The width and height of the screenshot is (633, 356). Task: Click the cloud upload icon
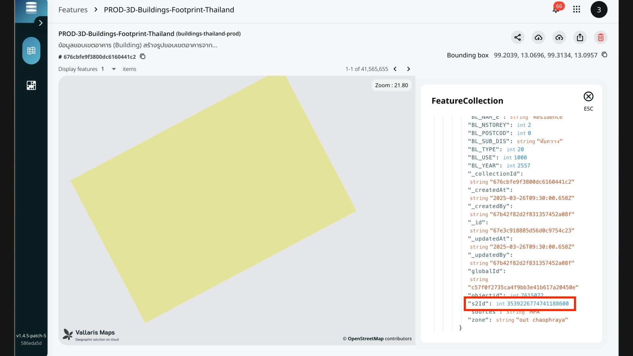[559, 37]
